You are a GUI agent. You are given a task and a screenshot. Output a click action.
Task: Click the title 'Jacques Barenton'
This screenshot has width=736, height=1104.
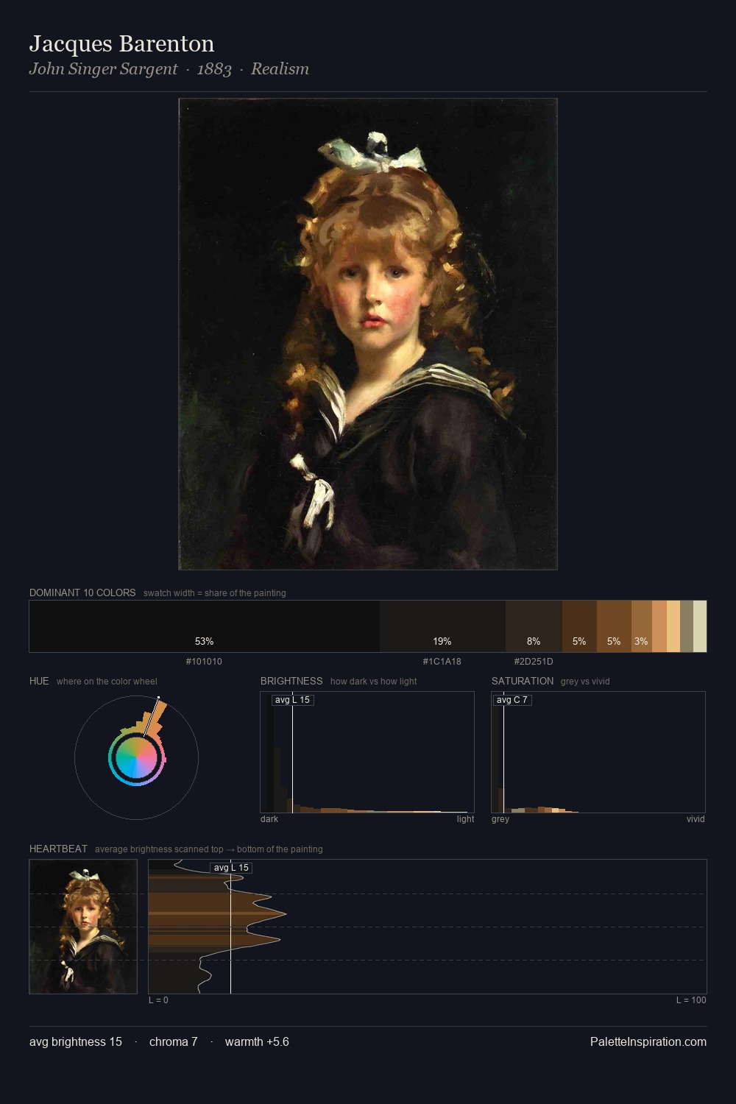point(121,44)
